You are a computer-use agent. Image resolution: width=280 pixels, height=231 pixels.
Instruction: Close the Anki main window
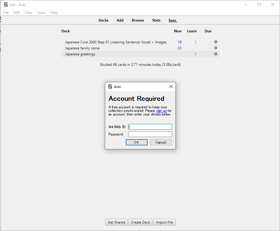tap(273, 5)
